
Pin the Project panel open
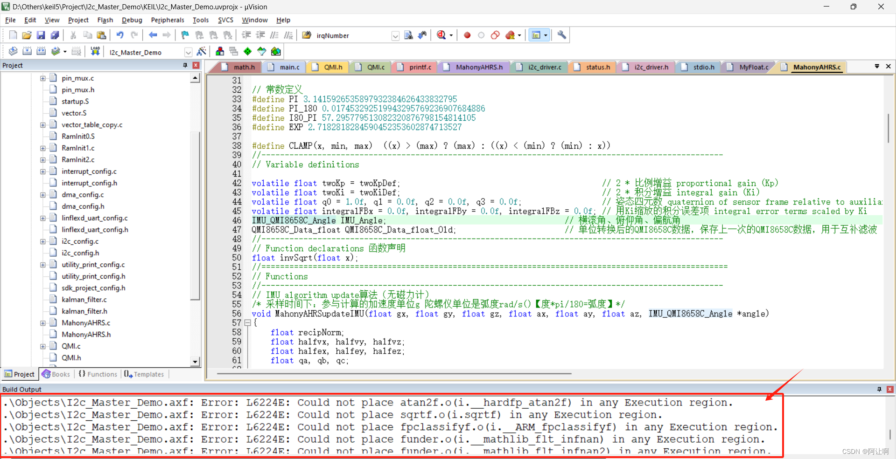tap(185, 65)
